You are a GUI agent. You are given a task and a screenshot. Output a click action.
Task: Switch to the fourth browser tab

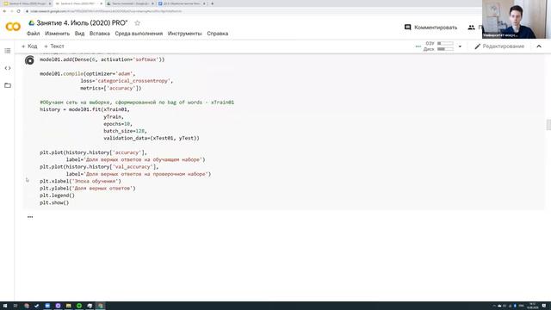pyautogui.click(x=182, y=3)
